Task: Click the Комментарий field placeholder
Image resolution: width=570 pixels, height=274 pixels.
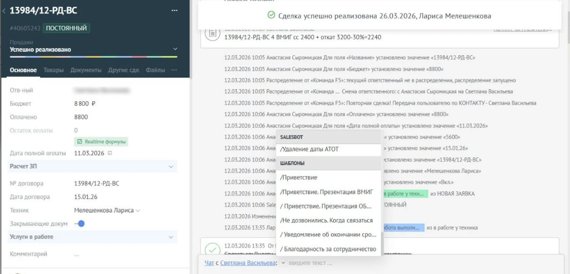Action: pyautogui.click(x=77, y=254)
